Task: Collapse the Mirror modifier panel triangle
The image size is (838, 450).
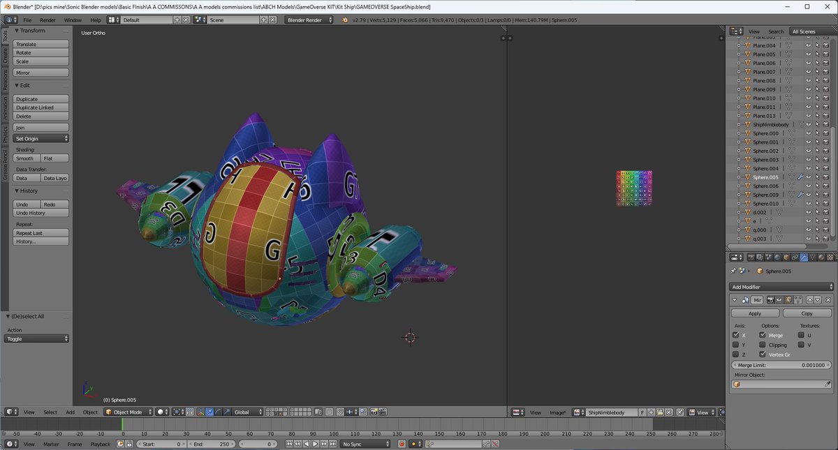Action: (x=735, y=300)
